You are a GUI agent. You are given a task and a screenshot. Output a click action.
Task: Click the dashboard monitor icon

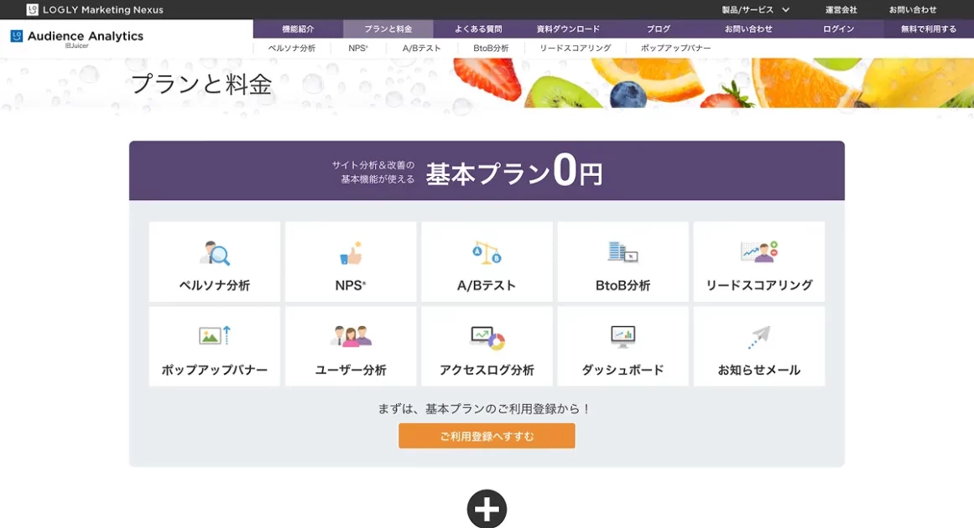[x=622, y=336]
